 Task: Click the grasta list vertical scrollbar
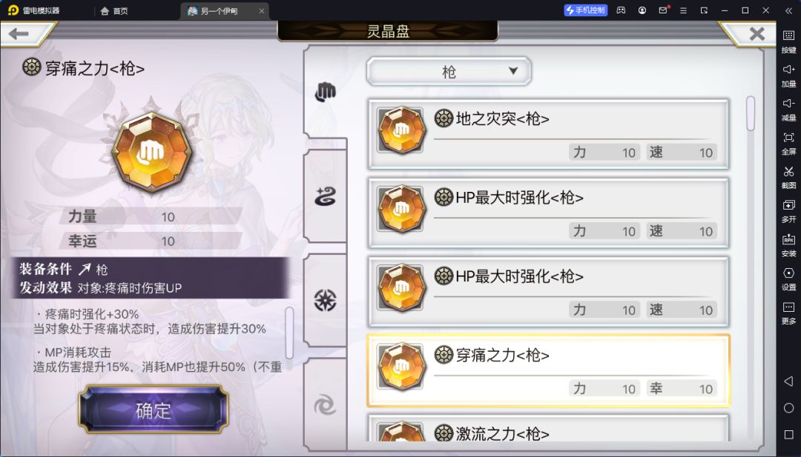751,114
